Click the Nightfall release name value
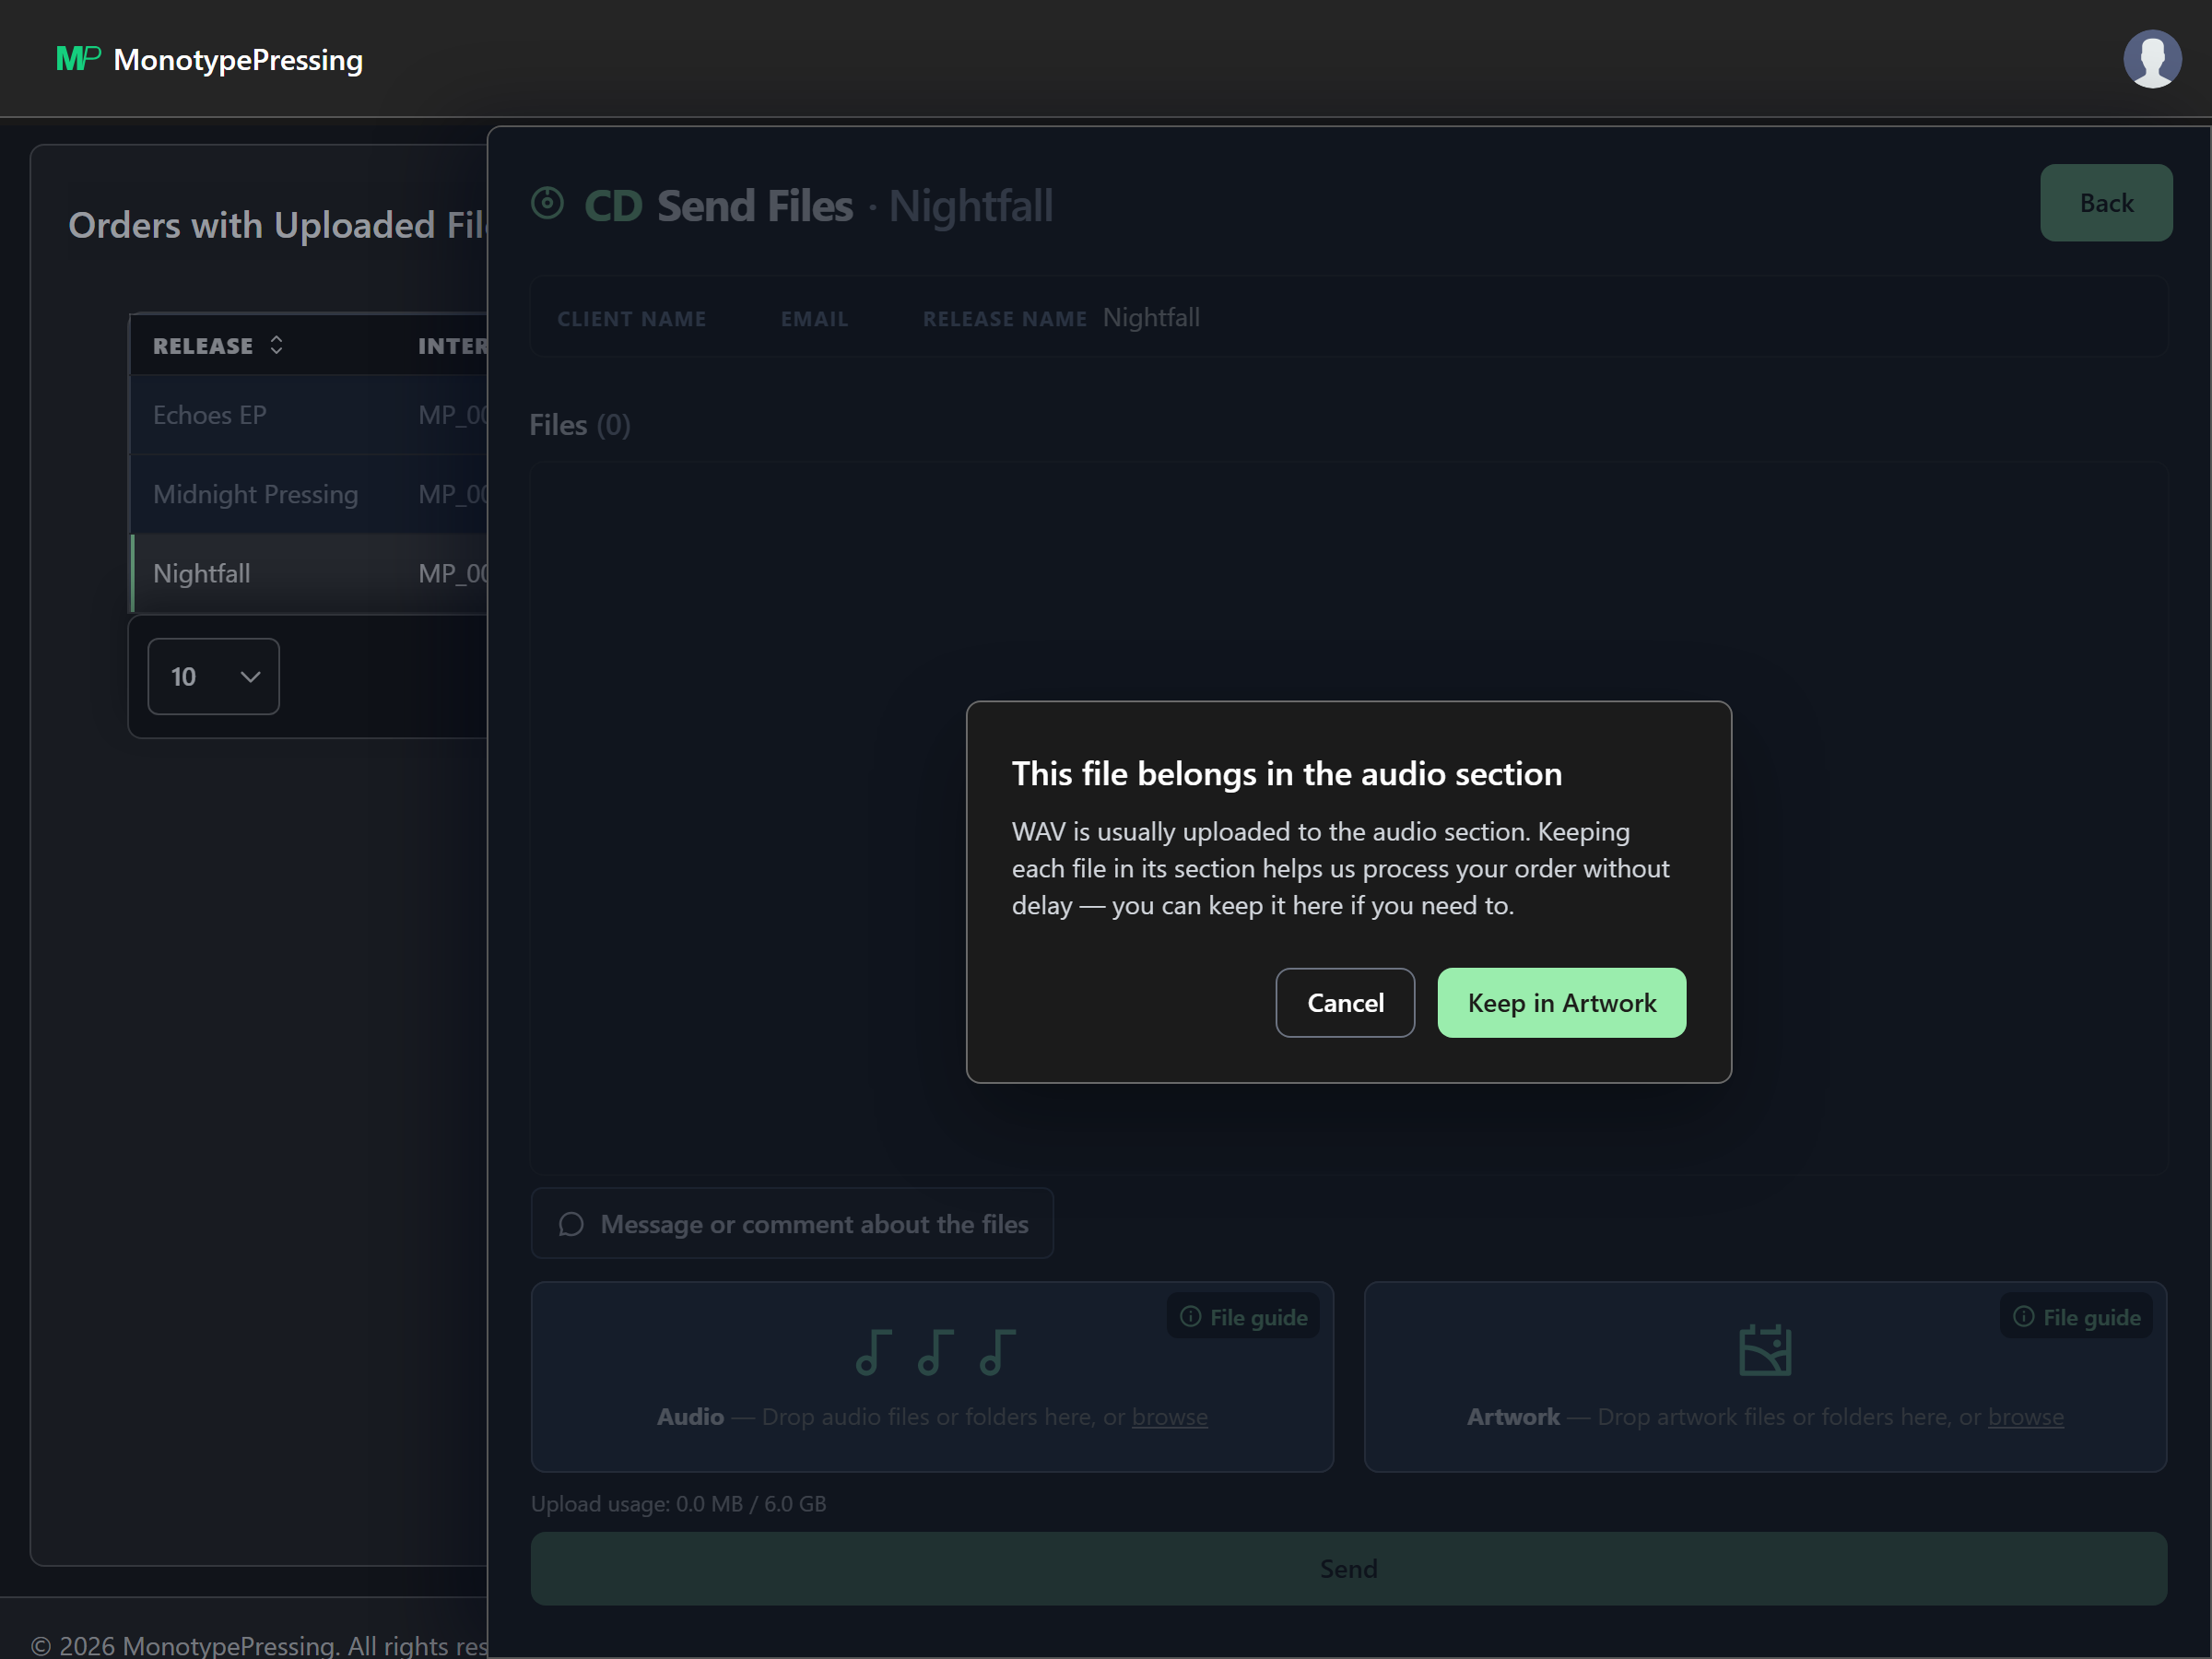This screenshot has height=1659, width=2212. pyautogui.click(x=1151, y=318)
